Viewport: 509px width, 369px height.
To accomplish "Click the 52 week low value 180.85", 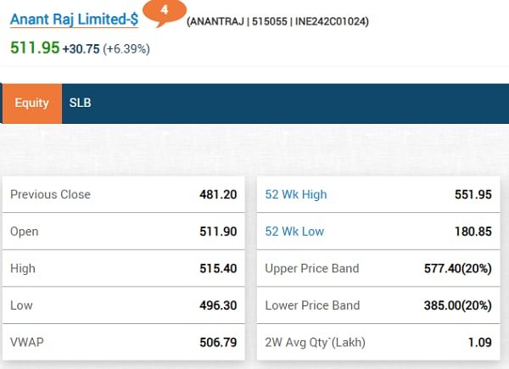I will (473, 232).
